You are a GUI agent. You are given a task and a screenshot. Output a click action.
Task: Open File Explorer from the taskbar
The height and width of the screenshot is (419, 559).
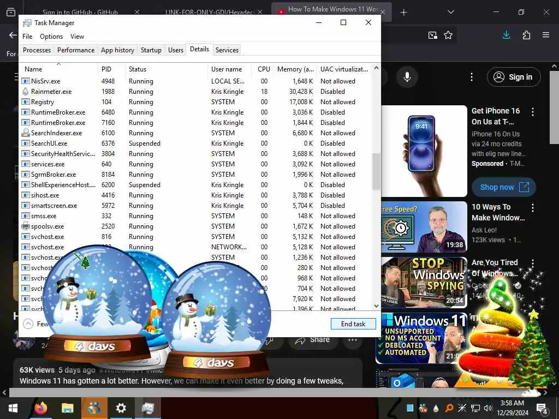click(67, 408)
